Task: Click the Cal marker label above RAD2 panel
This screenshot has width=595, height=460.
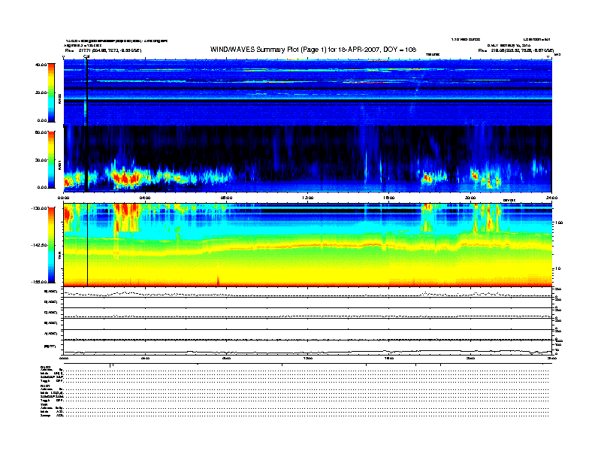Action: (86, 56)
